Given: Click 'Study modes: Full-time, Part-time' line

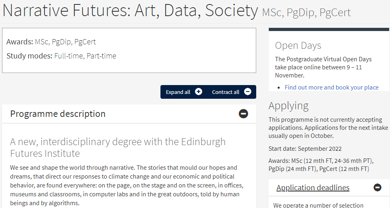Looking at the screenshot, I should coord(61,56).
